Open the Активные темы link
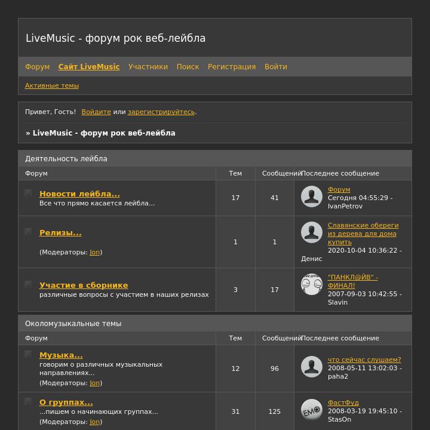The width and height of the screenshot is (430, 430). pos(52,85)
